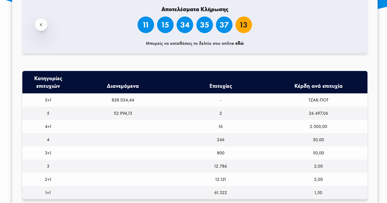
Task: Click the blue ball numbered 11
Action: point(146,25)
